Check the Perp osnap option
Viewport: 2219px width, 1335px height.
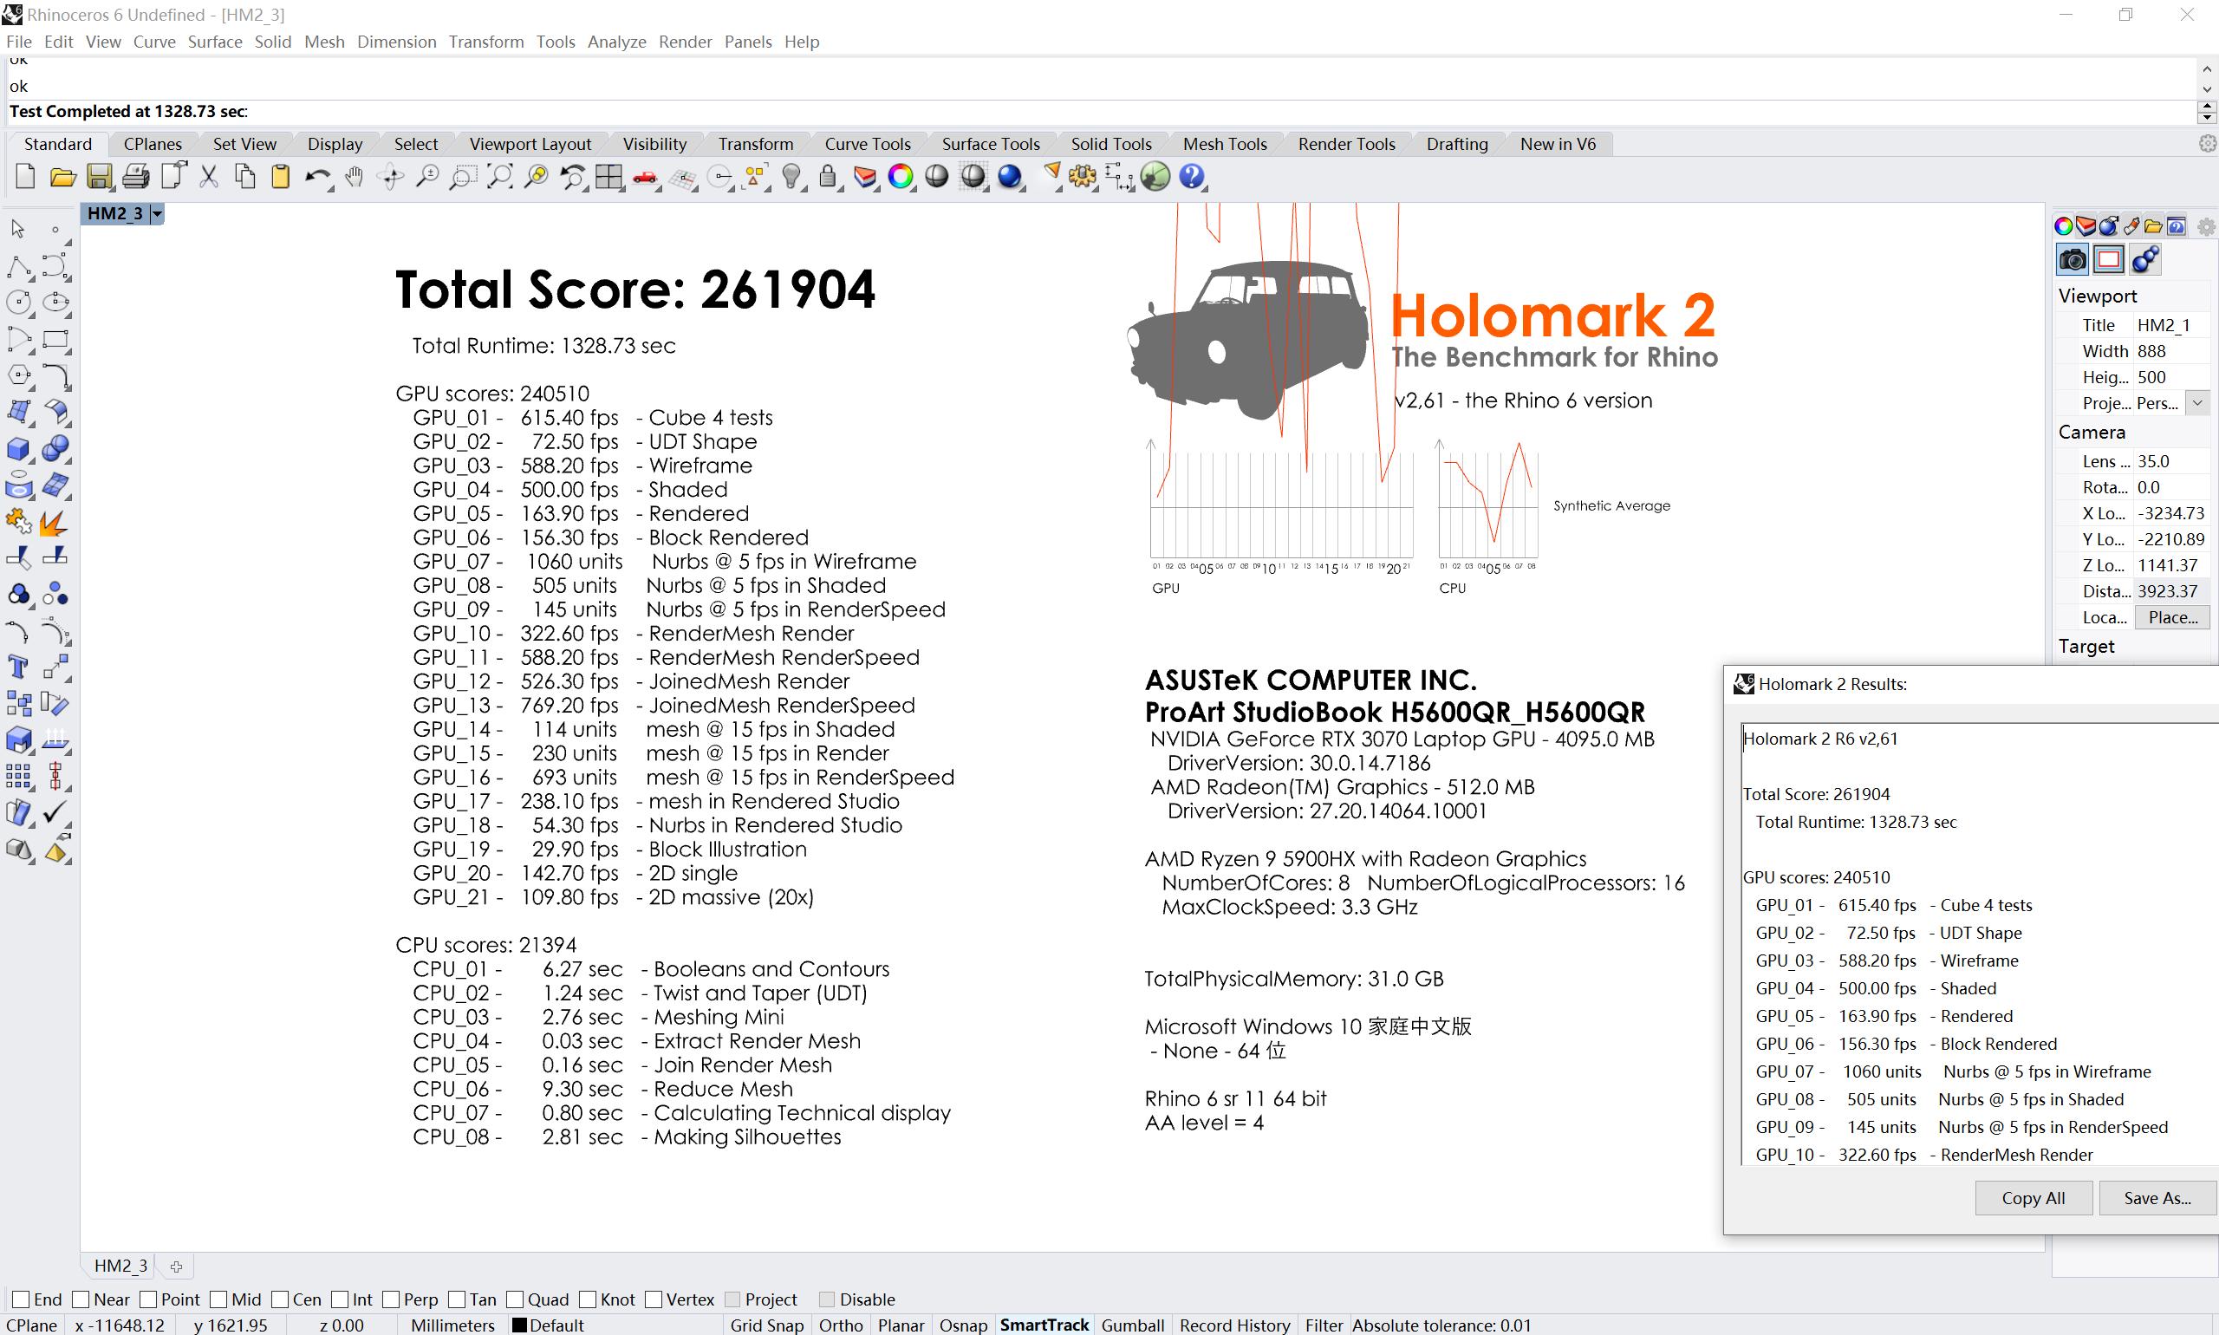point(391,1299)
